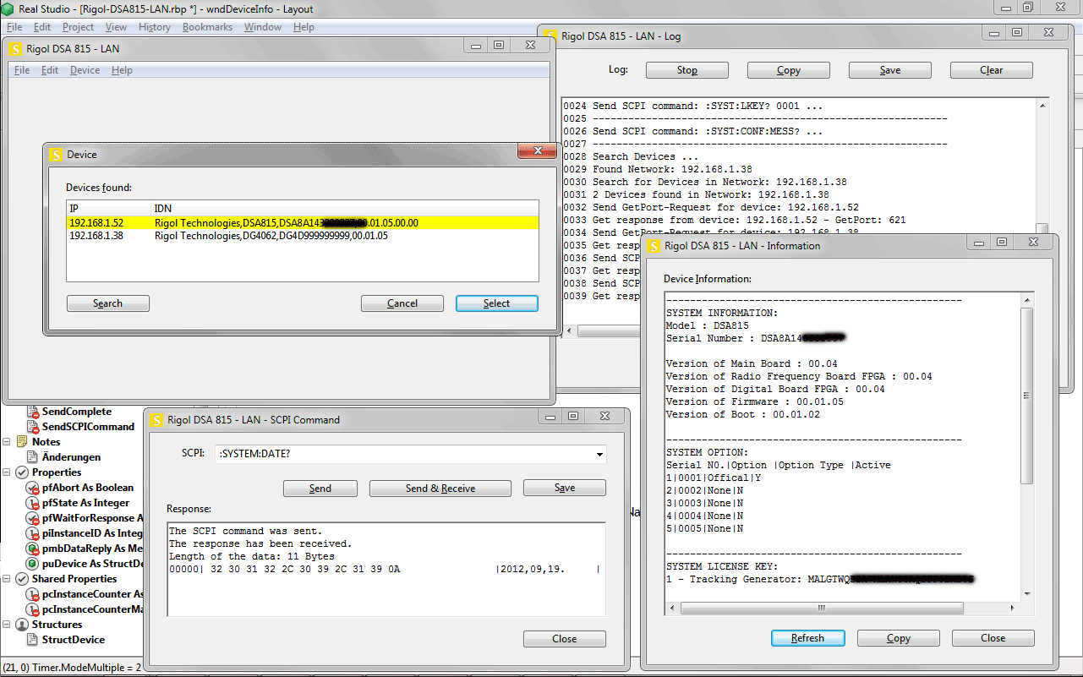1083x677 pixels.
Task: Refresh the device information
Action: [807, 638]
